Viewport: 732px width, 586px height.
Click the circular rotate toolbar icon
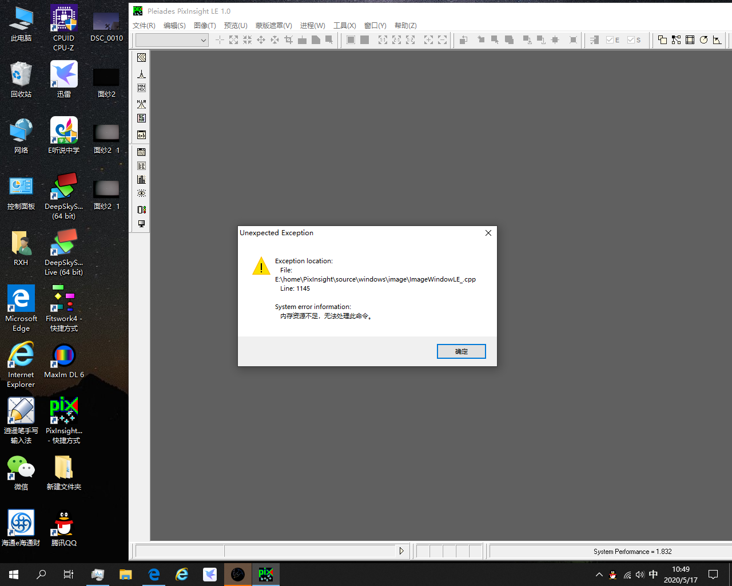[x=703, y=40]
